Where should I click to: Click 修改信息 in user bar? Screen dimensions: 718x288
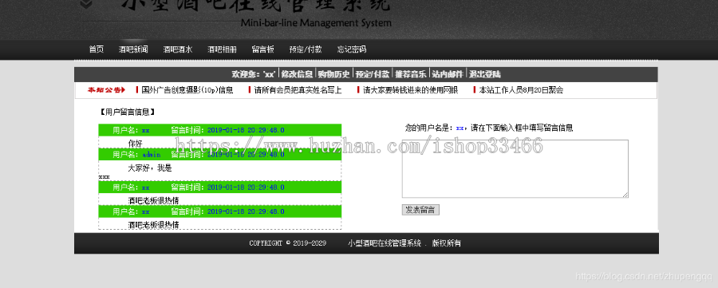pos(298,74)
